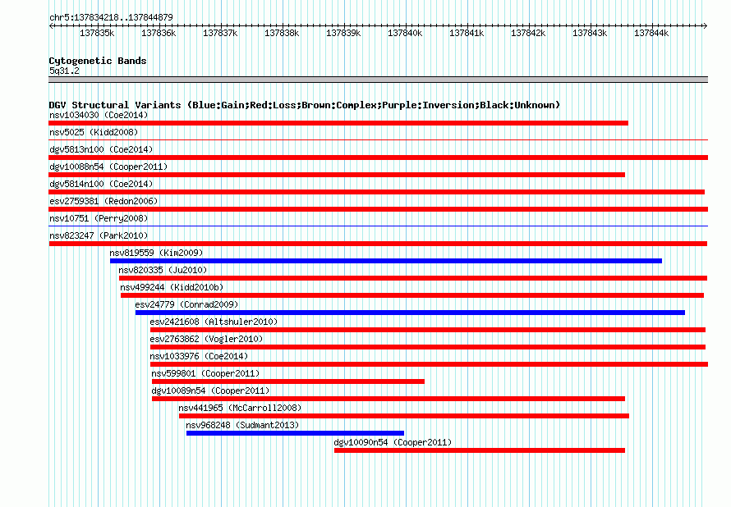
Task: Click ruler position 137842k
Action: click(528, 33)
